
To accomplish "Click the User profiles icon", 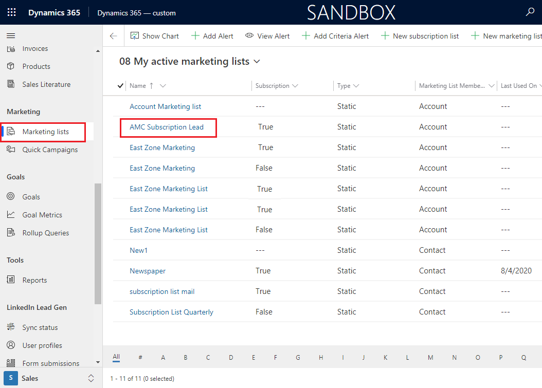I will pos(11,345).
